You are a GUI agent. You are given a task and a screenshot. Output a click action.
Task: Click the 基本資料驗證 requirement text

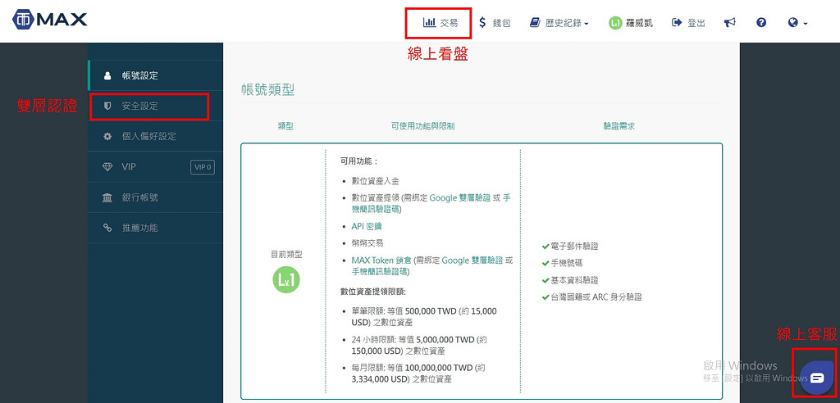[x=574, y=280]
